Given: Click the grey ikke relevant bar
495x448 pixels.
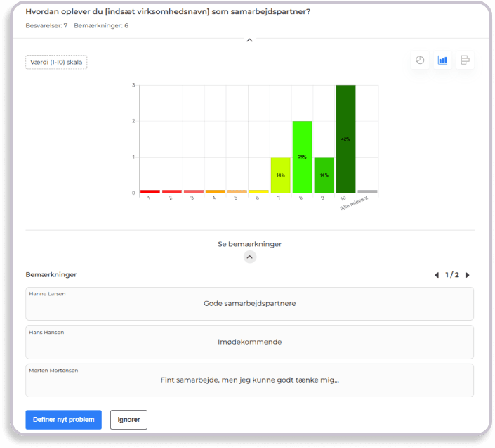Looking at the screenshot, I should (x=367, y=191).
